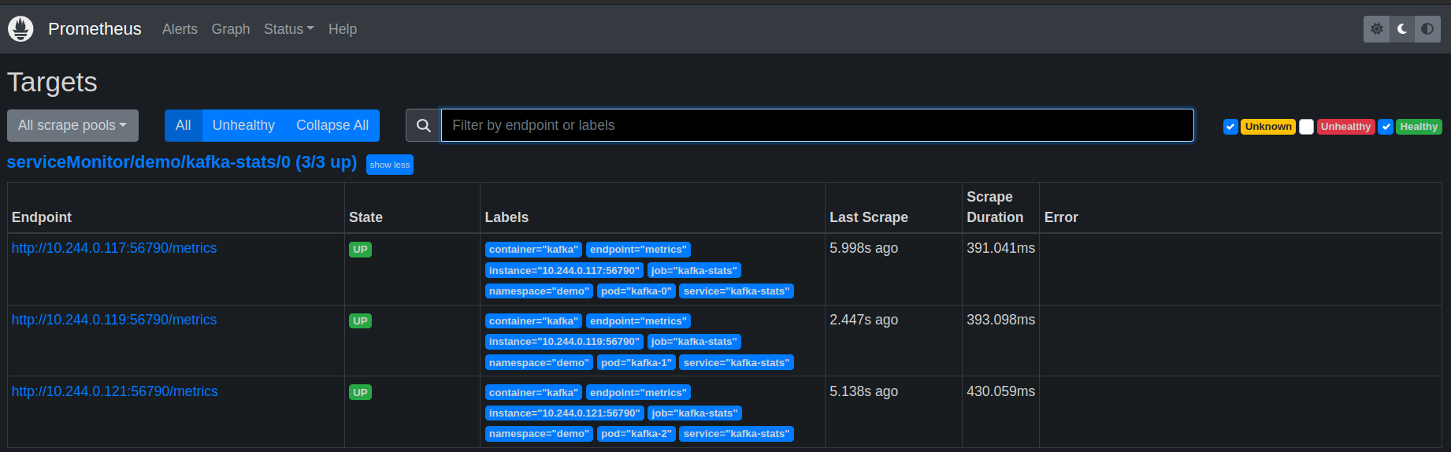
Task: Focus the filter by endpoint or labels field
Action: click(817, 126)
